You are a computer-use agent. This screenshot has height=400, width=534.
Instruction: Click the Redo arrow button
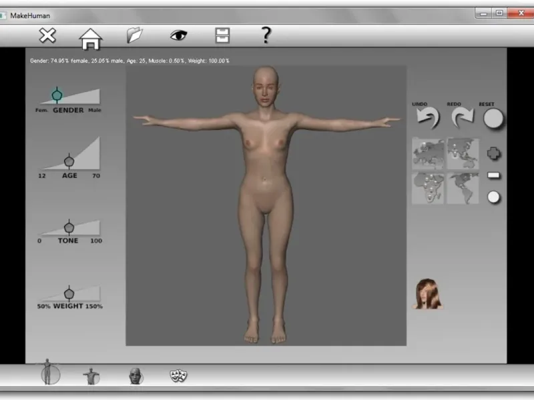[462, 118]
